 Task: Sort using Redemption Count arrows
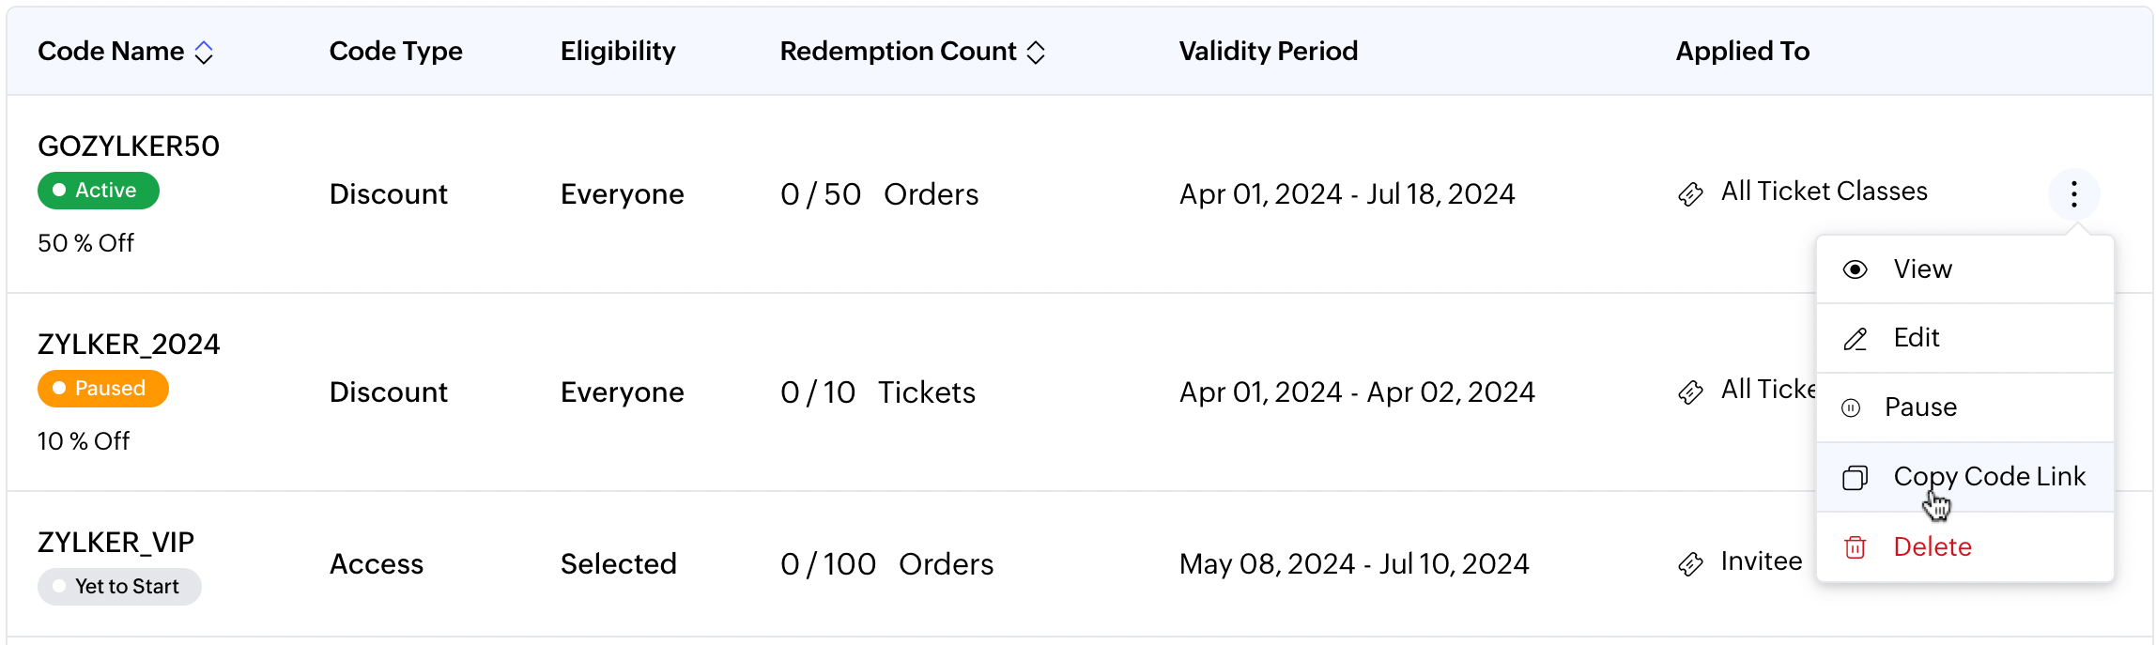point(1036,53)
